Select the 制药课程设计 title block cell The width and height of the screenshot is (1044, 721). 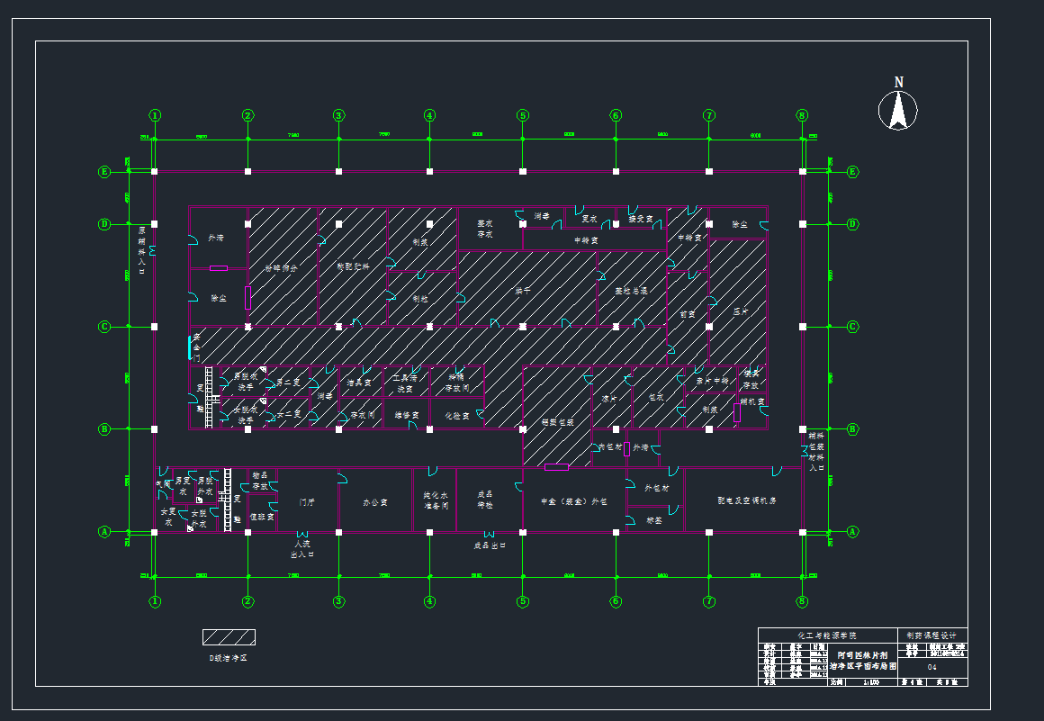pos(932,635)
